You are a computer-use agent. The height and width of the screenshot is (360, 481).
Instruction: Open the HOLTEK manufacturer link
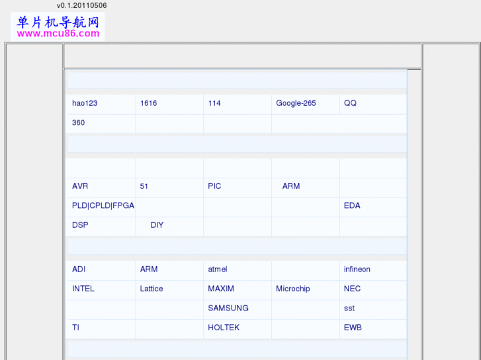pos(224,328)
